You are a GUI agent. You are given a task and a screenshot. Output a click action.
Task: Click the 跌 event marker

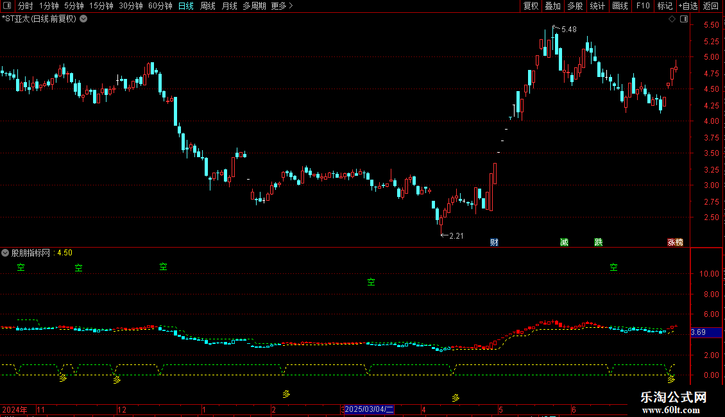(599, 243)
